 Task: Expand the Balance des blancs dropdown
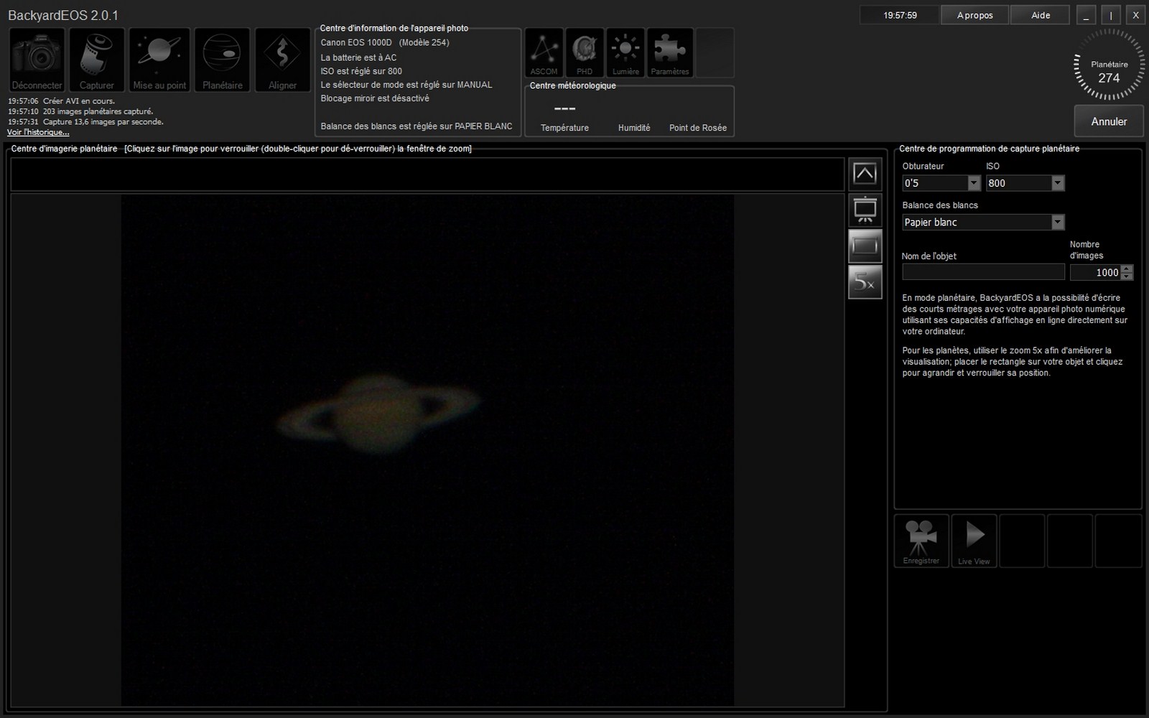tap(983, 222)
